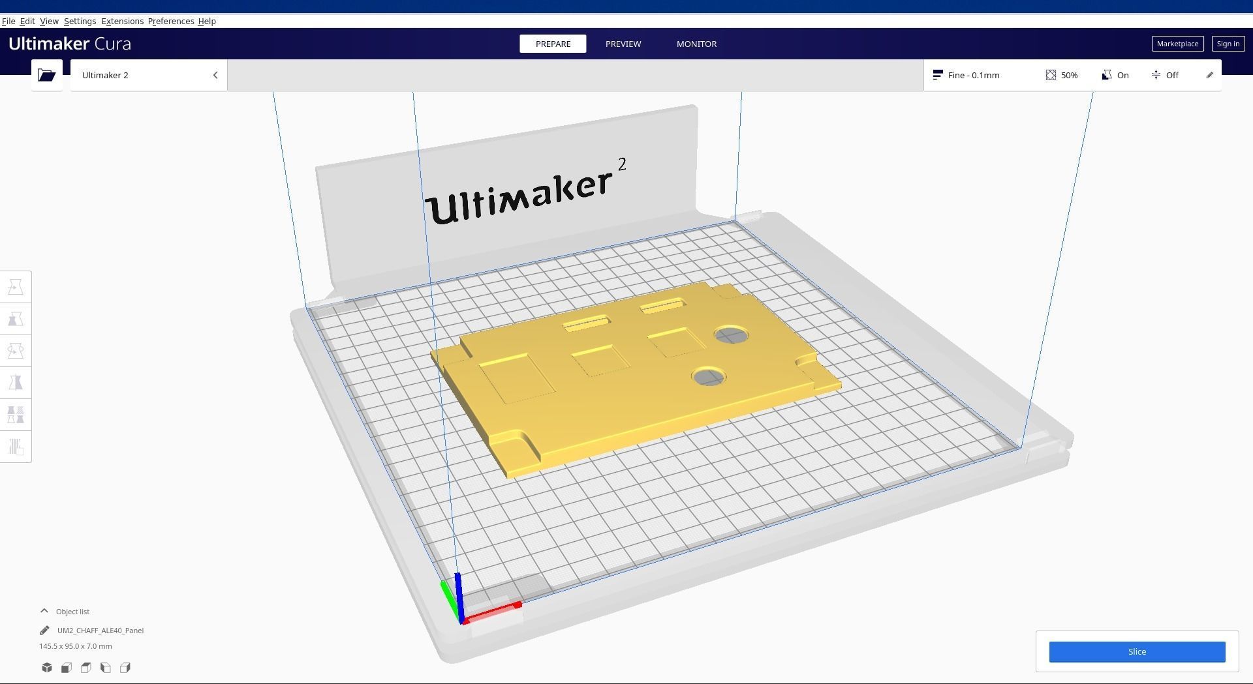The height and width of the screenshot is (684, 1253).
Task: Switch to top view camera icon
Action: (86, 668)
